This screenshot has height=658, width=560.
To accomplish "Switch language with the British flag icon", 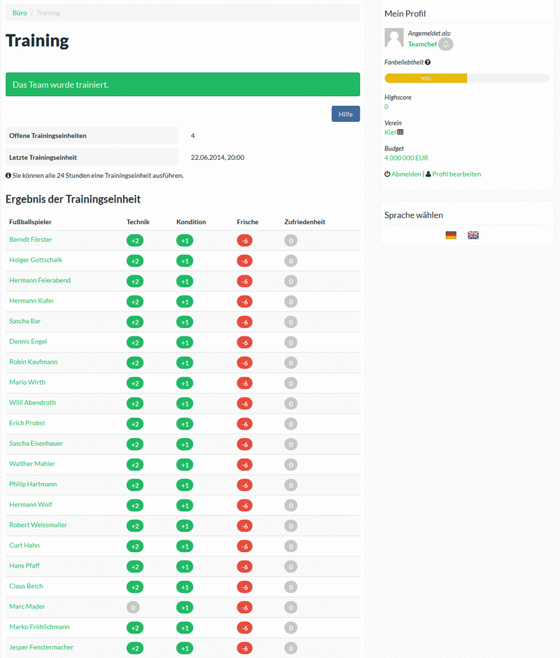I will click(x=473, y=235).
